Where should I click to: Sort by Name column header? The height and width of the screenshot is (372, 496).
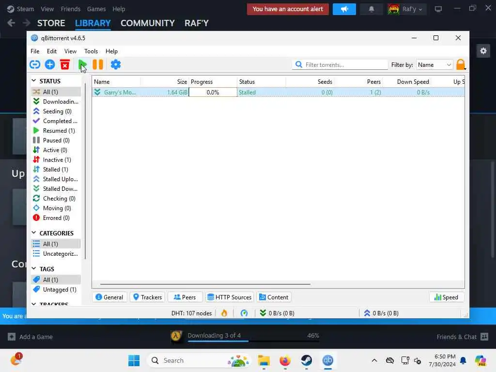[x=116, y=81]
